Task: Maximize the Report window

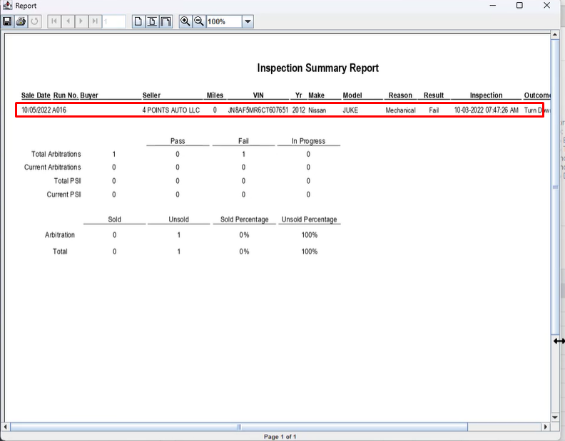Action: tap(519, 6)
